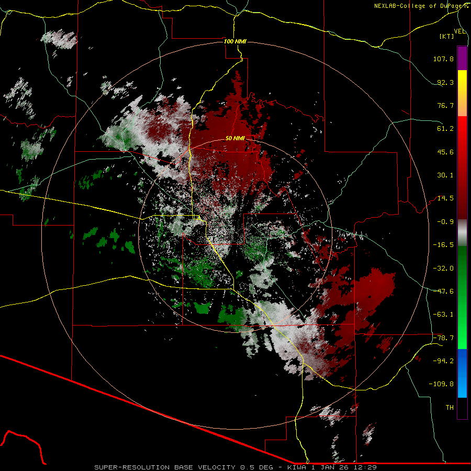
Task: Click the 12:29 timestamp in caption
Action: 366,467
